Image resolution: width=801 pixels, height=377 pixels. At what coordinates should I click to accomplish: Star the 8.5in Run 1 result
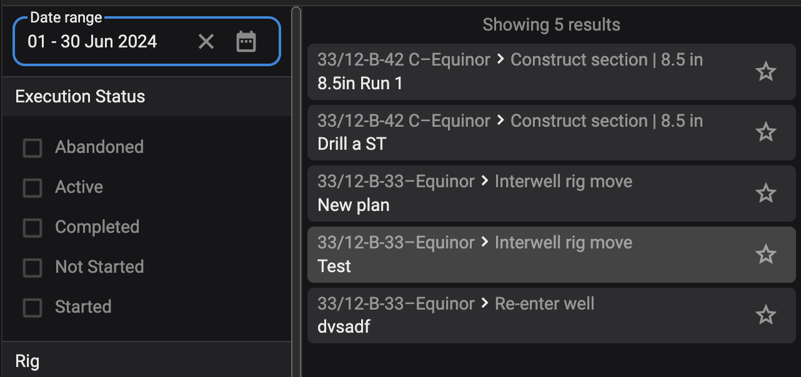click(x=765, y=72)
